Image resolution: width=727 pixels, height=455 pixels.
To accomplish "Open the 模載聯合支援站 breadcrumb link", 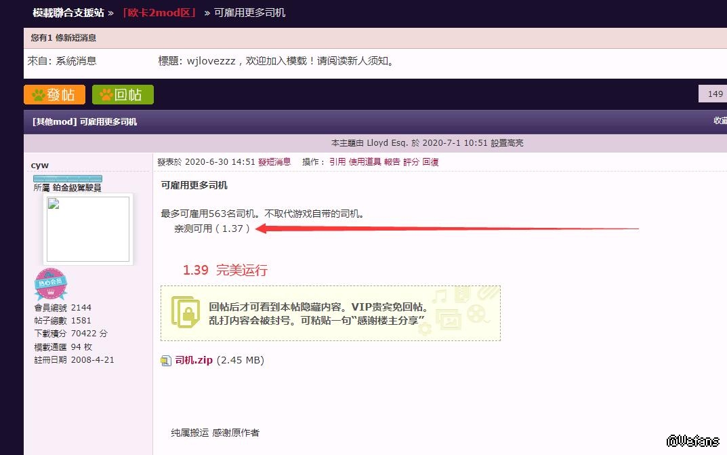I will click(x=68, y=12).
